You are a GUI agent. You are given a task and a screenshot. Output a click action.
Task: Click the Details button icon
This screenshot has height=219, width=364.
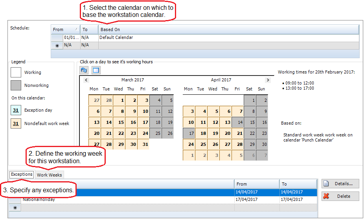tap(326, 184)
